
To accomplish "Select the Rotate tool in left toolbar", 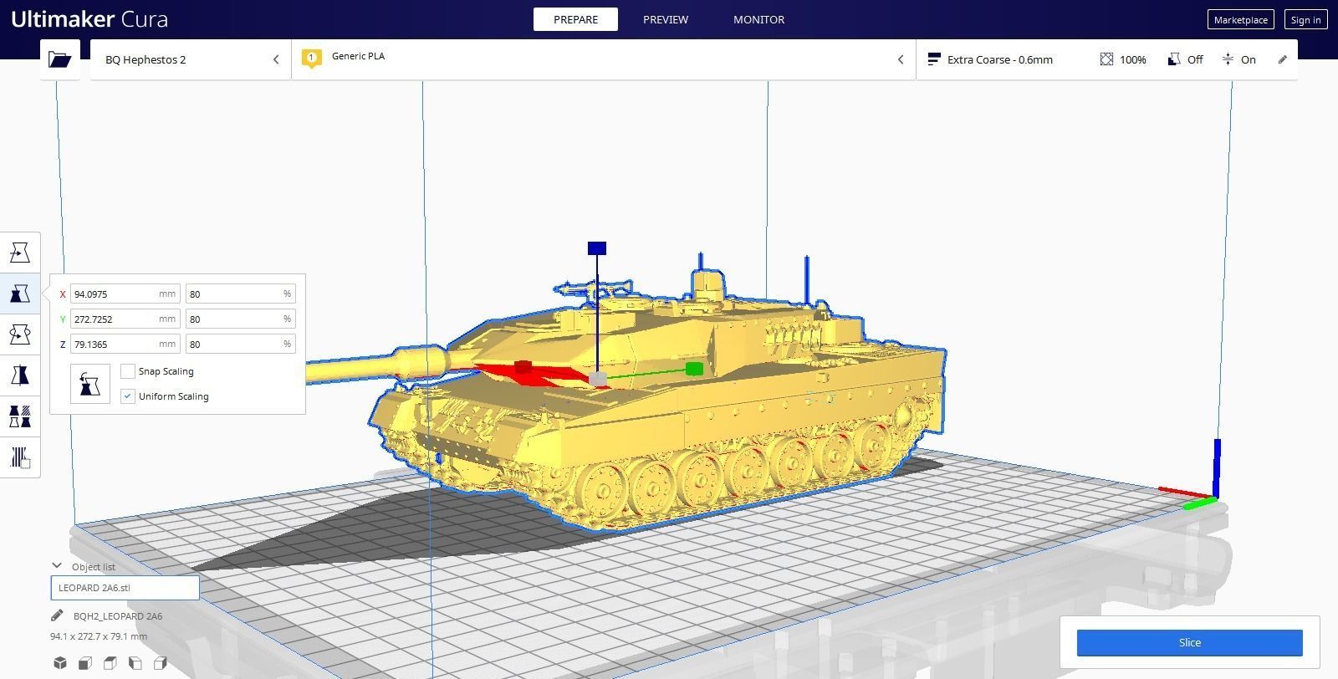I will (x=20, y=334).
